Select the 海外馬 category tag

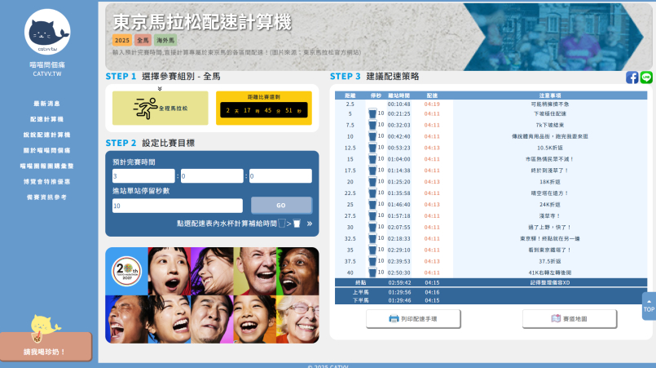[165, 39]
